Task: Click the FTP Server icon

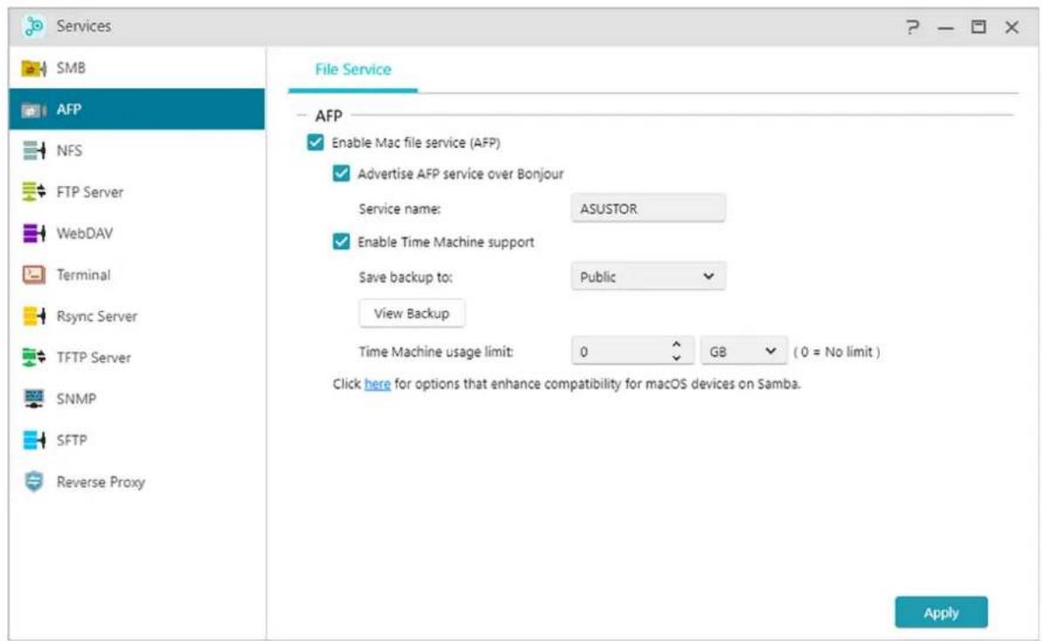Action: (33, 192)
